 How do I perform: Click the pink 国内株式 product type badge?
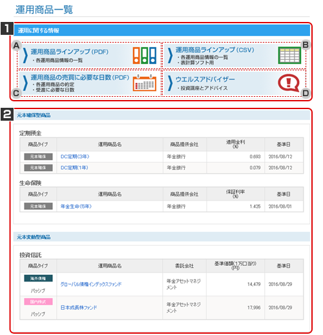38,301
